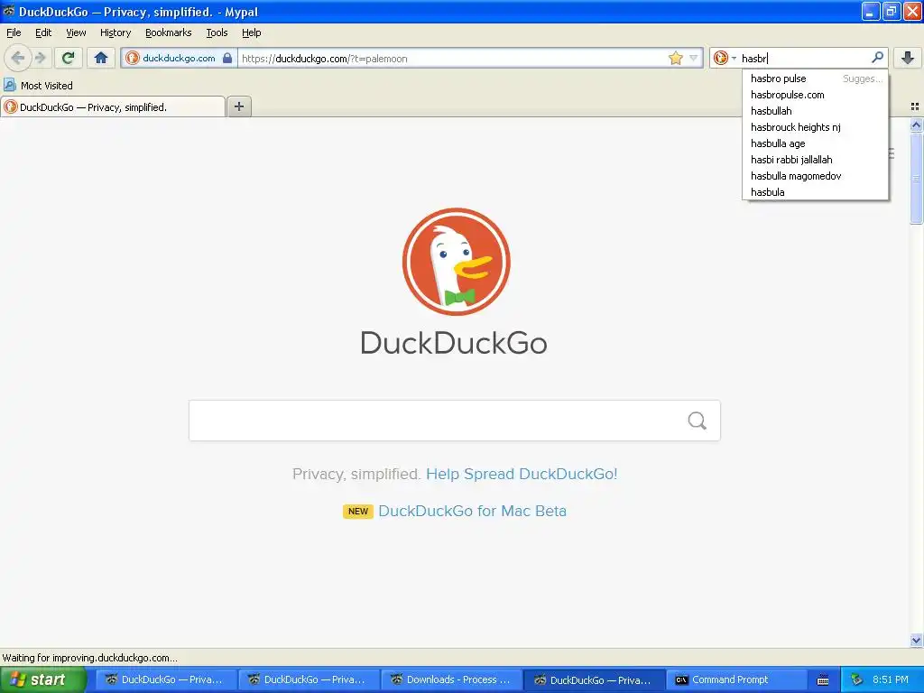Open the Windows Start button
This screenshot has height=693, width=924.
43,680
